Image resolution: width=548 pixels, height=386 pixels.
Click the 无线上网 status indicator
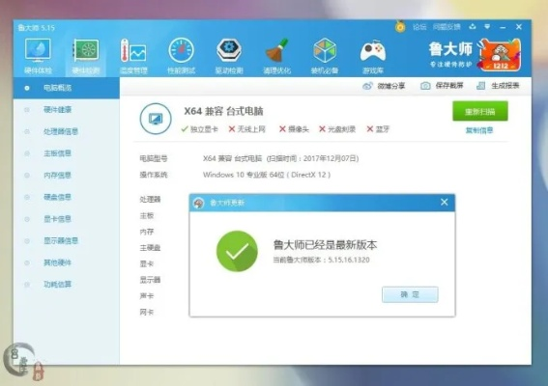[246, 129]
